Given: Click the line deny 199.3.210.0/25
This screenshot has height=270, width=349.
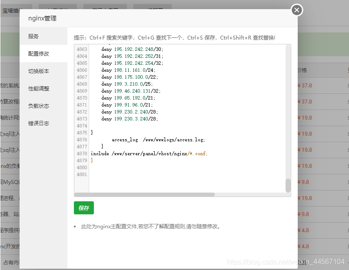Looking at the screenshot, I should tap(127, 84).
